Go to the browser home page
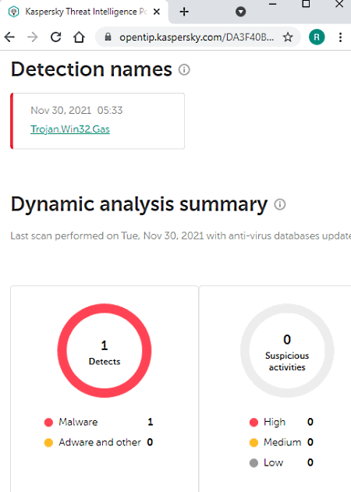This screenshot has width=351, height=492. pos(79,37)
